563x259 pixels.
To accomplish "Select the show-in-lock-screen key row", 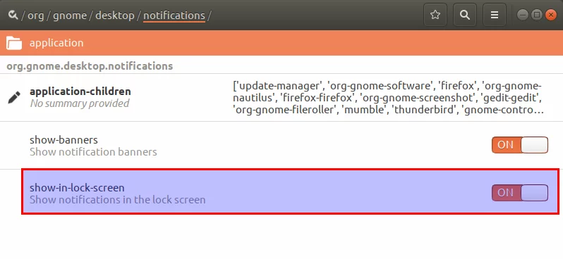I will (x=290, y=191).
